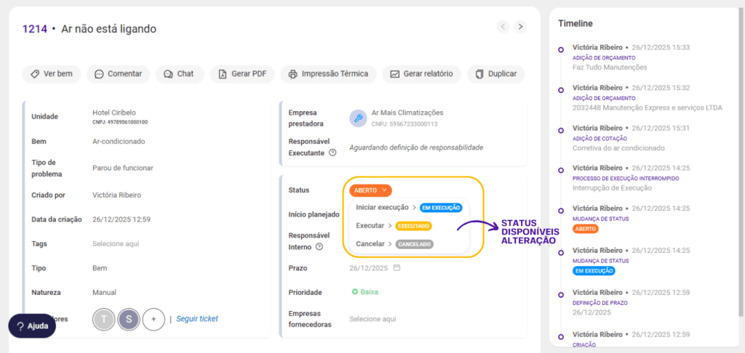Image resolution: width=745 pixels, height=353 pixels.
Task: Open the Chat button
Action: [178, 74]
